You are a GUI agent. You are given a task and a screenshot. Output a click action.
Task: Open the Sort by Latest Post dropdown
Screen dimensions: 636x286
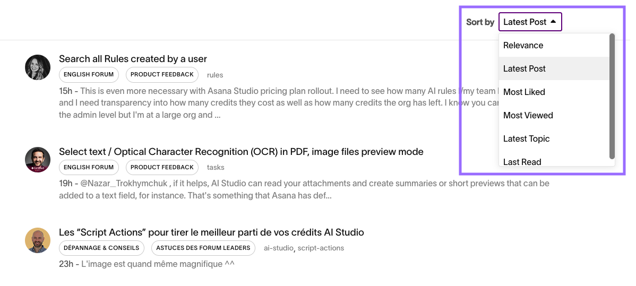click(529, 22)
